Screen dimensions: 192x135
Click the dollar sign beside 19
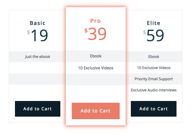coord(29,32)
